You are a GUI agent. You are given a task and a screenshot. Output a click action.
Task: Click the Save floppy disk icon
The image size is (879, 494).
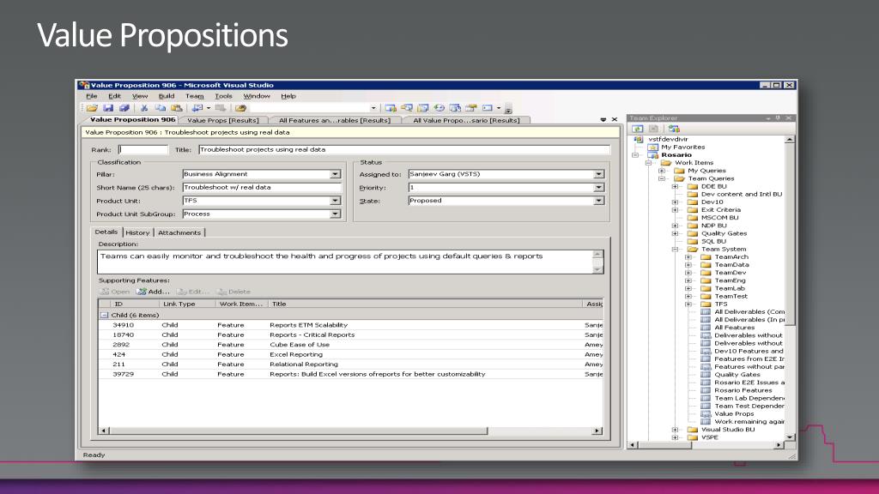point(108,108)
